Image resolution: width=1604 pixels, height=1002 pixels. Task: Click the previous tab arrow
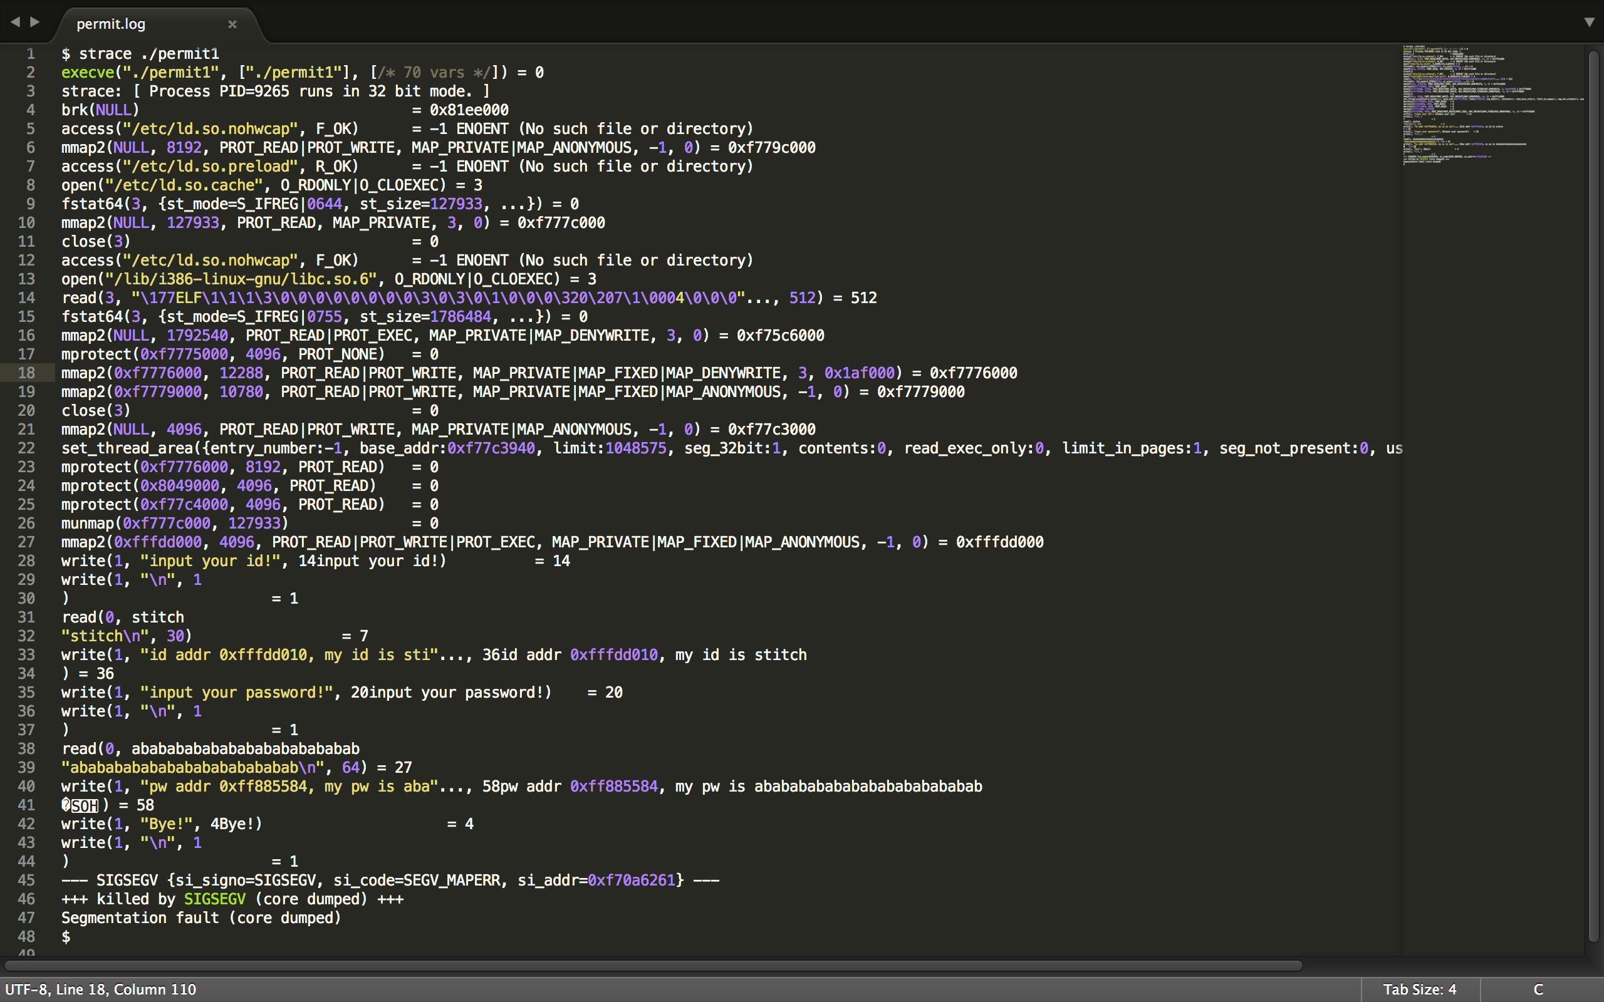tap(14, 22)
